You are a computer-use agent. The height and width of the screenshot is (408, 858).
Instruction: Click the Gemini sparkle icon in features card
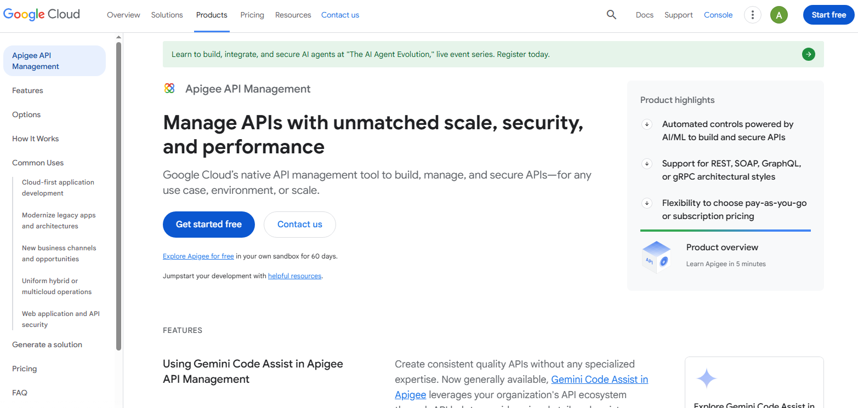[x=707, y=378]
